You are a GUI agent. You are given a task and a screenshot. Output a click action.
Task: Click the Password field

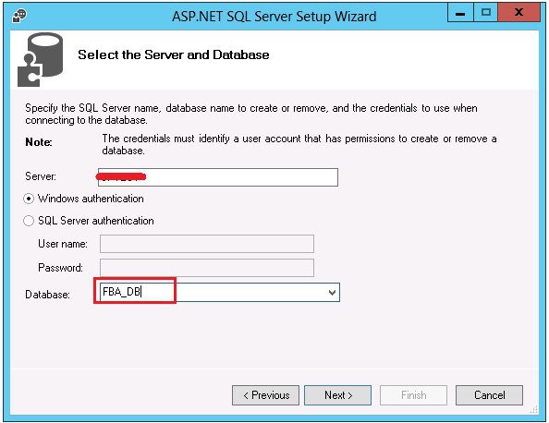207,268
